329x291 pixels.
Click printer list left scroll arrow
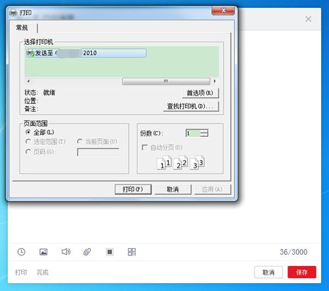point(28,81)
